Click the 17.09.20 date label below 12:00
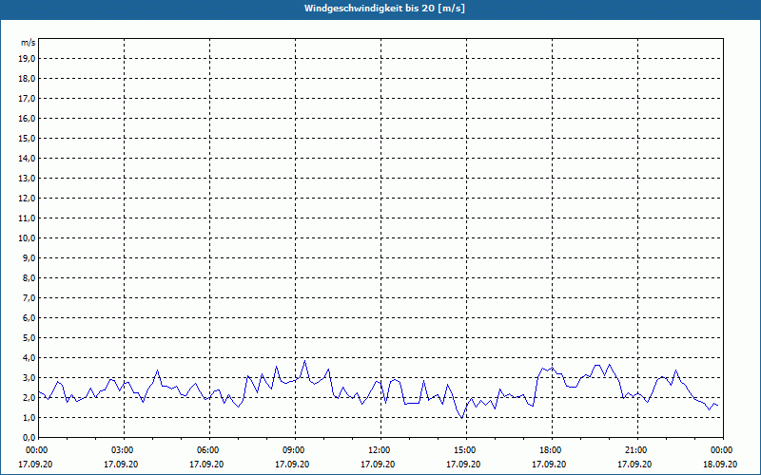The width and height of the screenshot is (761, 475). [x=380, y=465]
